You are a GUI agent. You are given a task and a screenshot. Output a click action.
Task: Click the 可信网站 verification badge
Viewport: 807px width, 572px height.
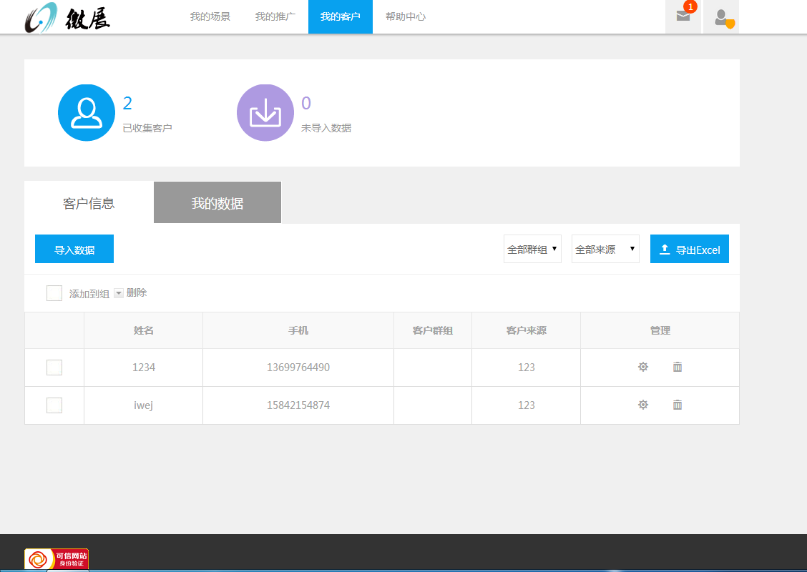click(x=57, y=559)
